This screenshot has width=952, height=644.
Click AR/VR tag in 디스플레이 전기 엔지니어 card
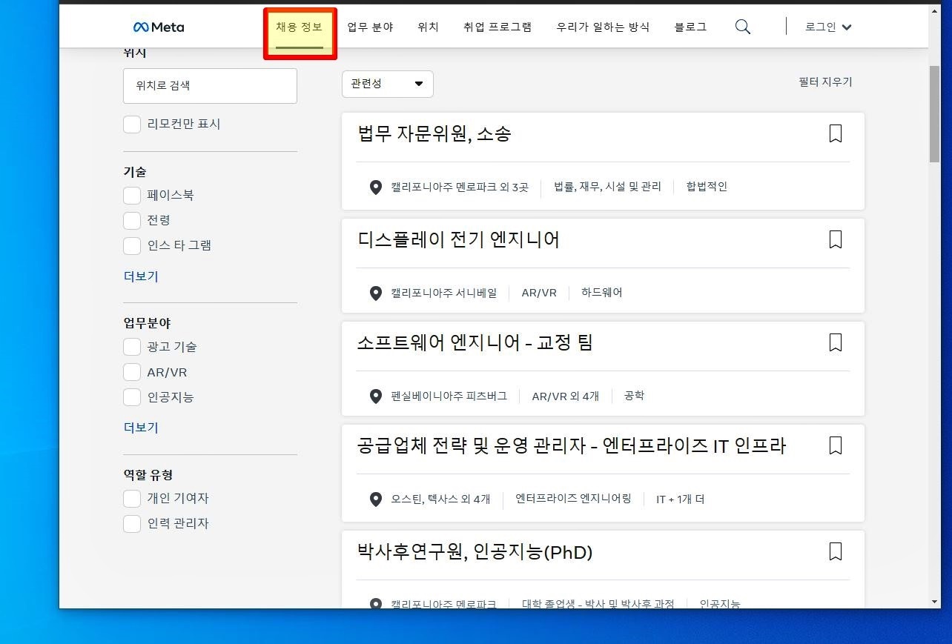click(539, 293)
